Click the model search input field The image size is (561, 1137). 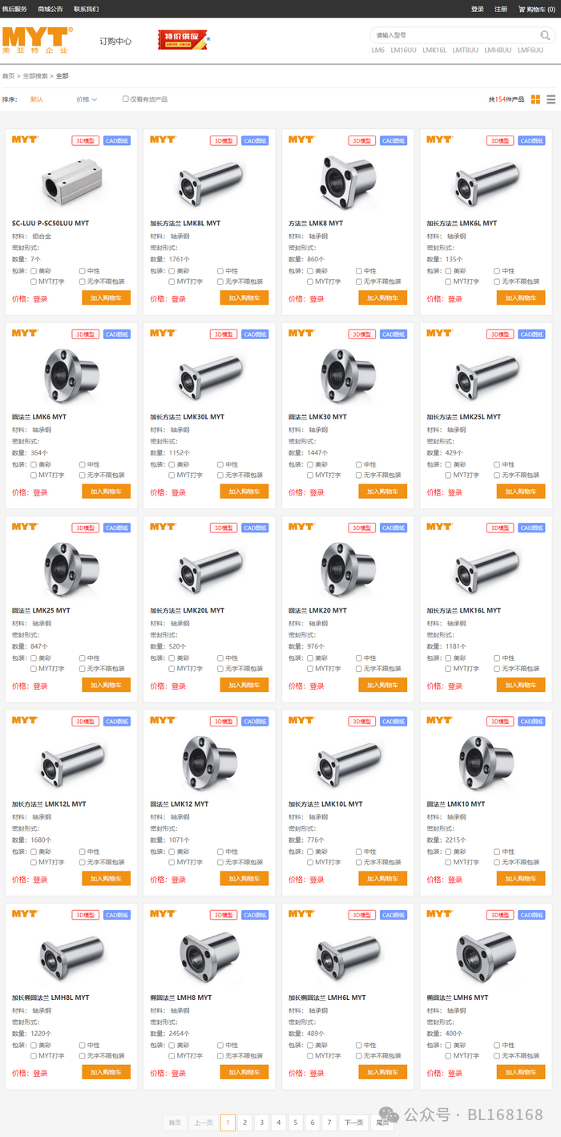pyautogui.click(x=455, y=35)
